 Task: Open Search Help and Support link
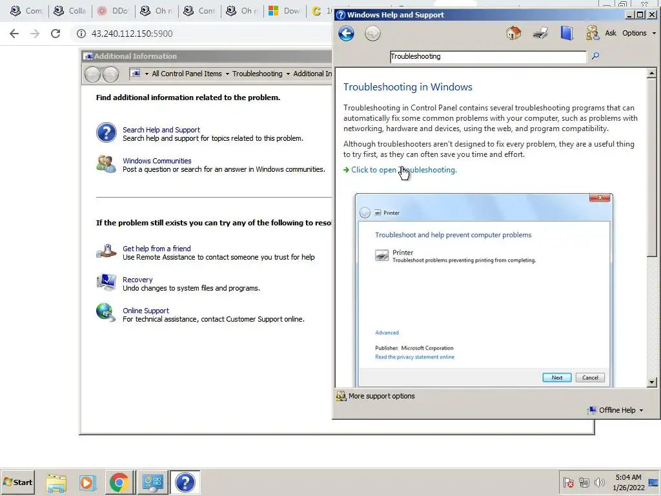(161, 130)
